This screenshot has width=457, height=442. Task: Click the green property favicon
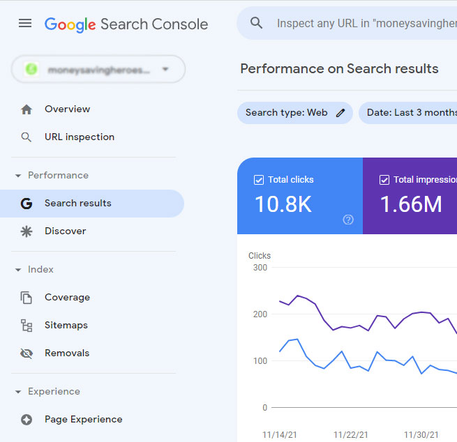[31, 69]
